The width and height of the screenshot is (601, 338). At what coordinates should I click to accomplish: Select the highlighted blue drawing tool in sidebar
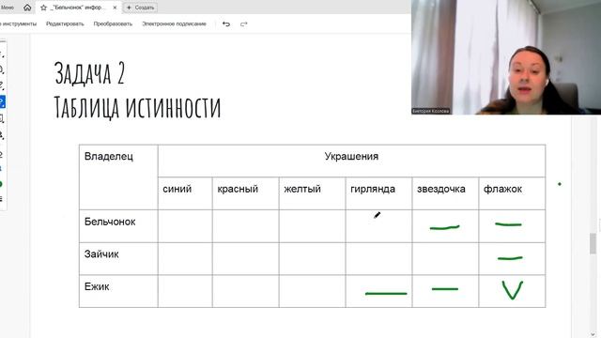(2, 102)
